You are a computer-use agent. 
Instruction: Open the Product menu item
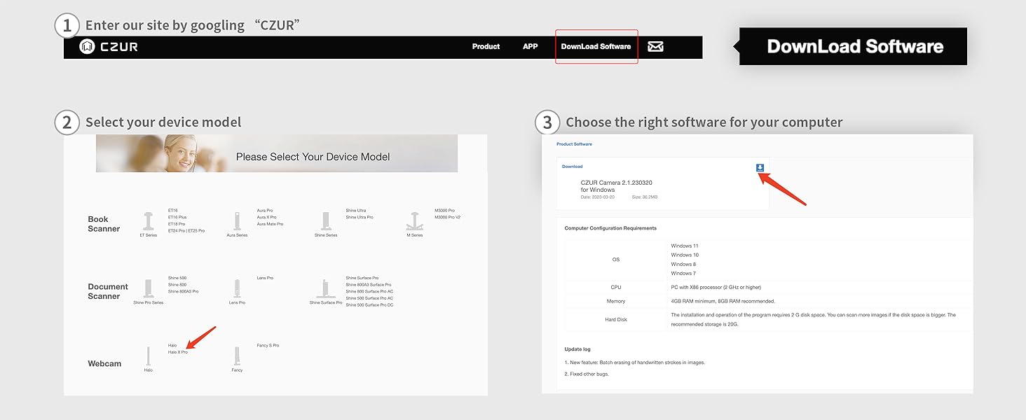coord(486,47)
